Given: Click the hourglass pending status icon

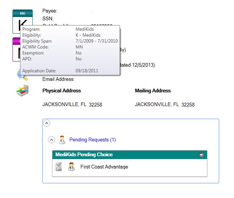Looking at the screenshot, I should (59, 167).
